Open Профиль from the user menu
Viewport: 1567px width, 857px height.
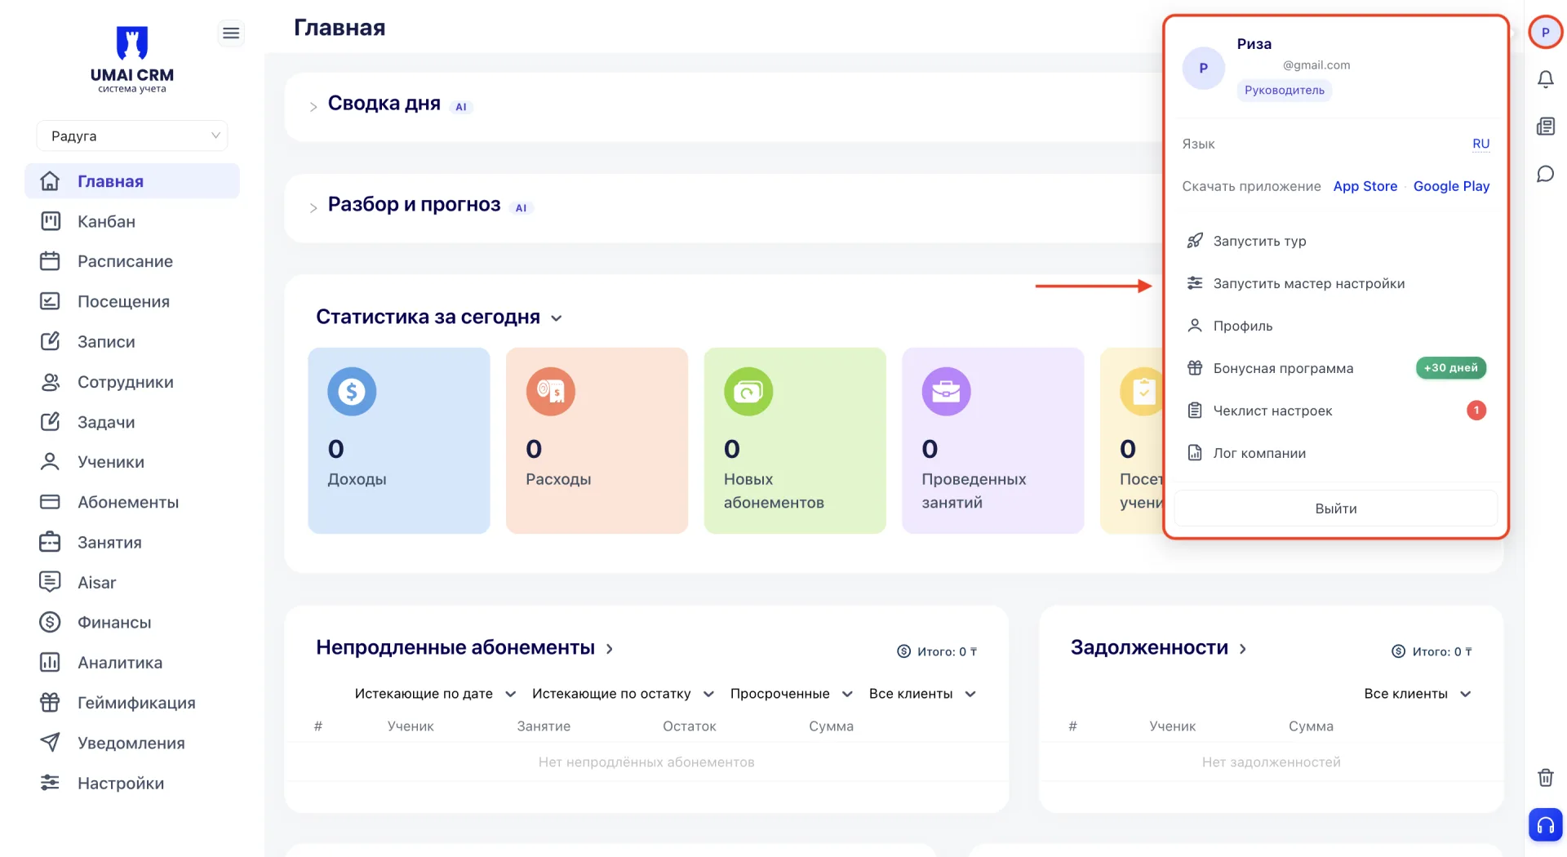[x=1336, y=326]
